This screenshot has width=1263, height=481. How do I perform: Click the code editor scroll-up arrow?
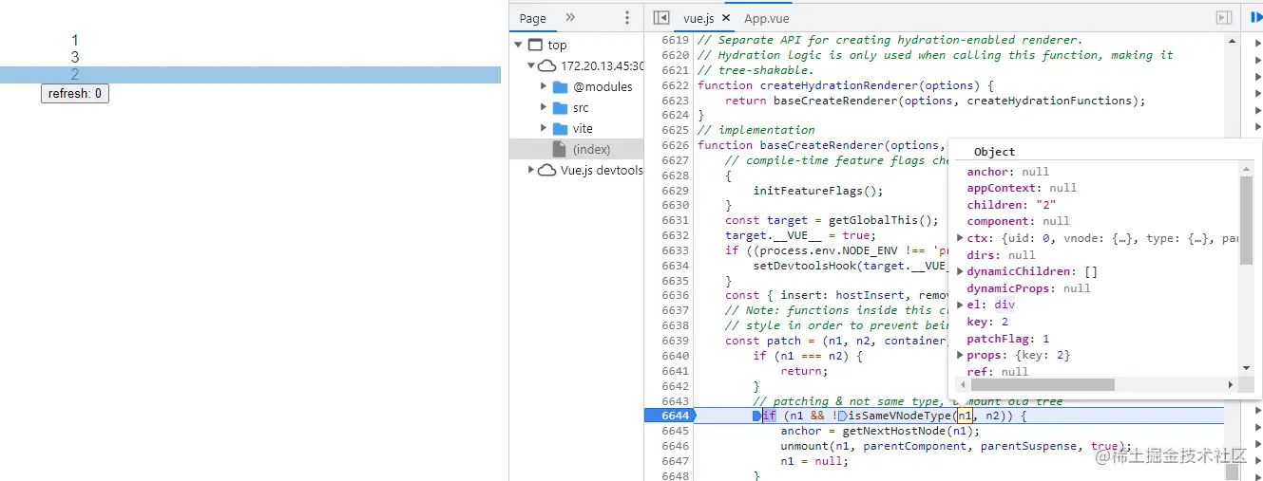1232,42
